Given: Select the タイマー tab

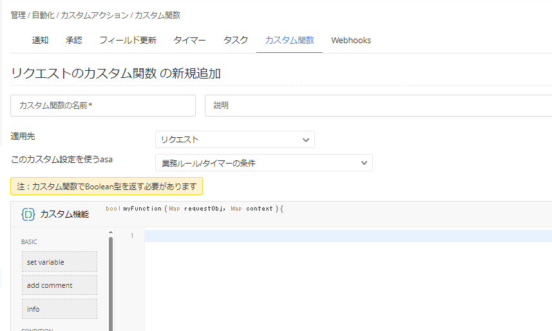Looking at the screenshot, I should (189, 40).
